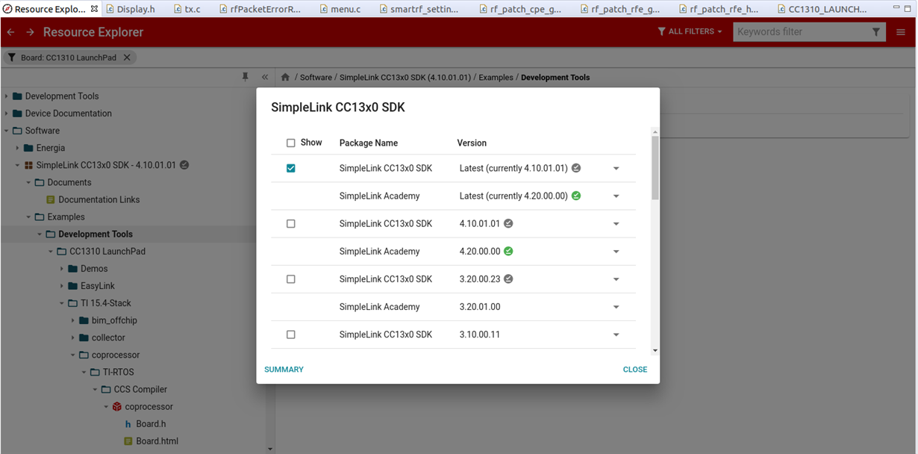Click the bim_offchip folder icon
This screenshot has width=918, height=454.
click(84, 320)
